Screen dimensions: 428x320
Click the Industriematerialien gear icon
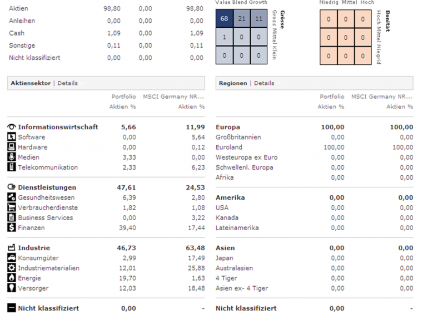[x=12, y=268]
